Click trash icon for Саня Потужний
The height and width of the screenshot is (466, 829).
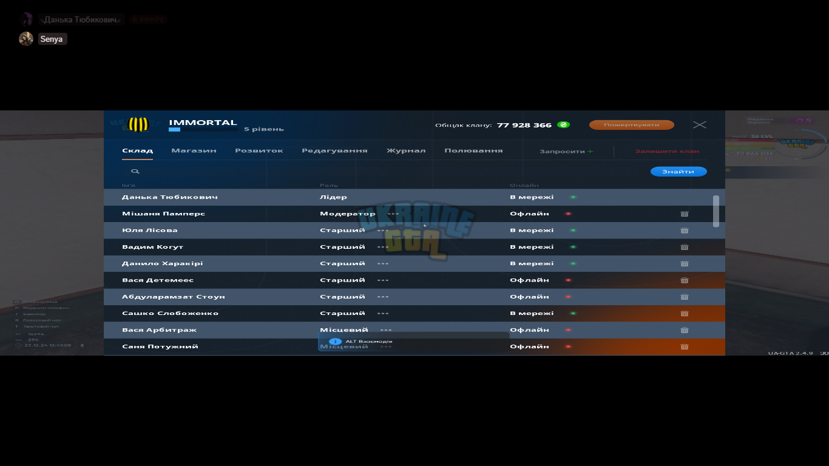[685, 346]
